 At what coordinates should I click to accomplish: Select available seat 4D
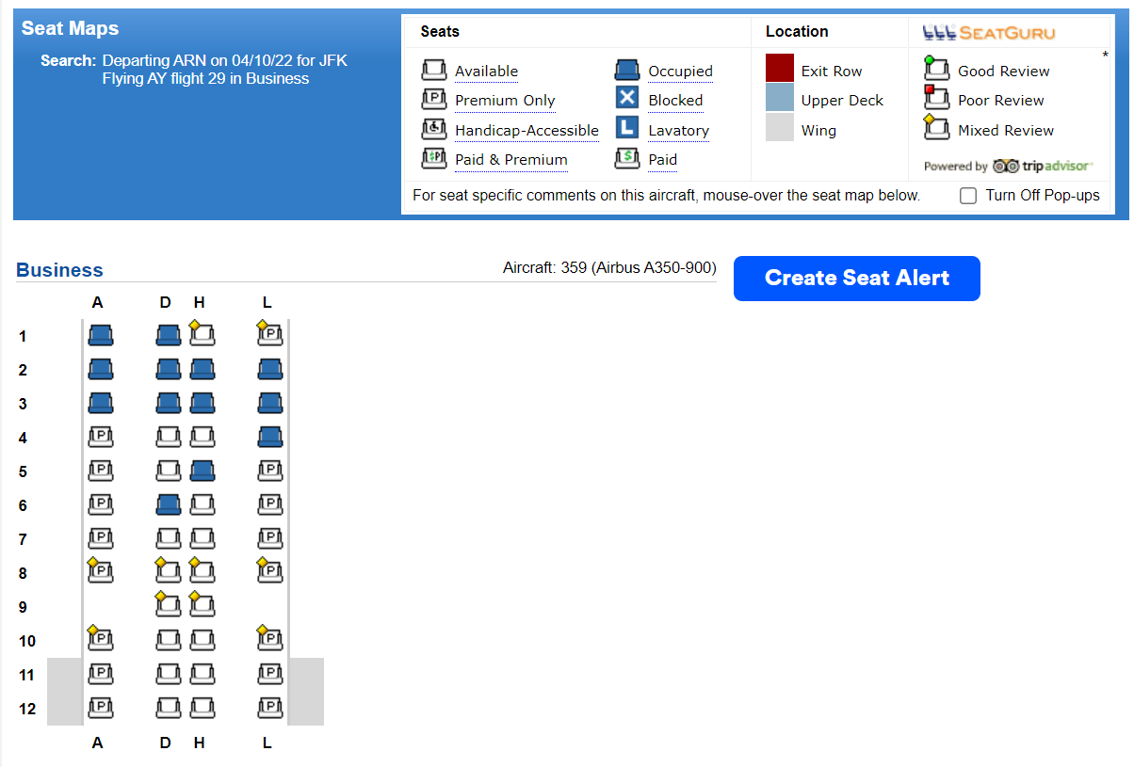click(169, 437)
